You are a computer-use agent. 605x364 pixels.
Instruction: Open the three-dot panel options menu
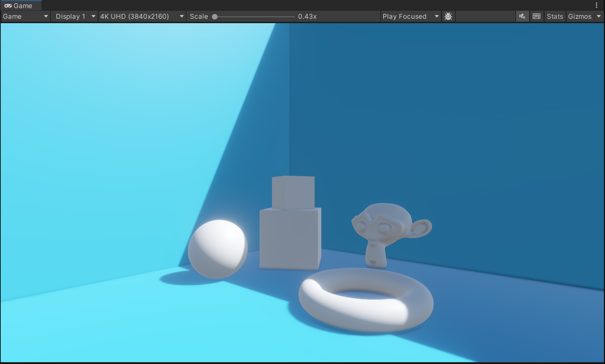597,6
